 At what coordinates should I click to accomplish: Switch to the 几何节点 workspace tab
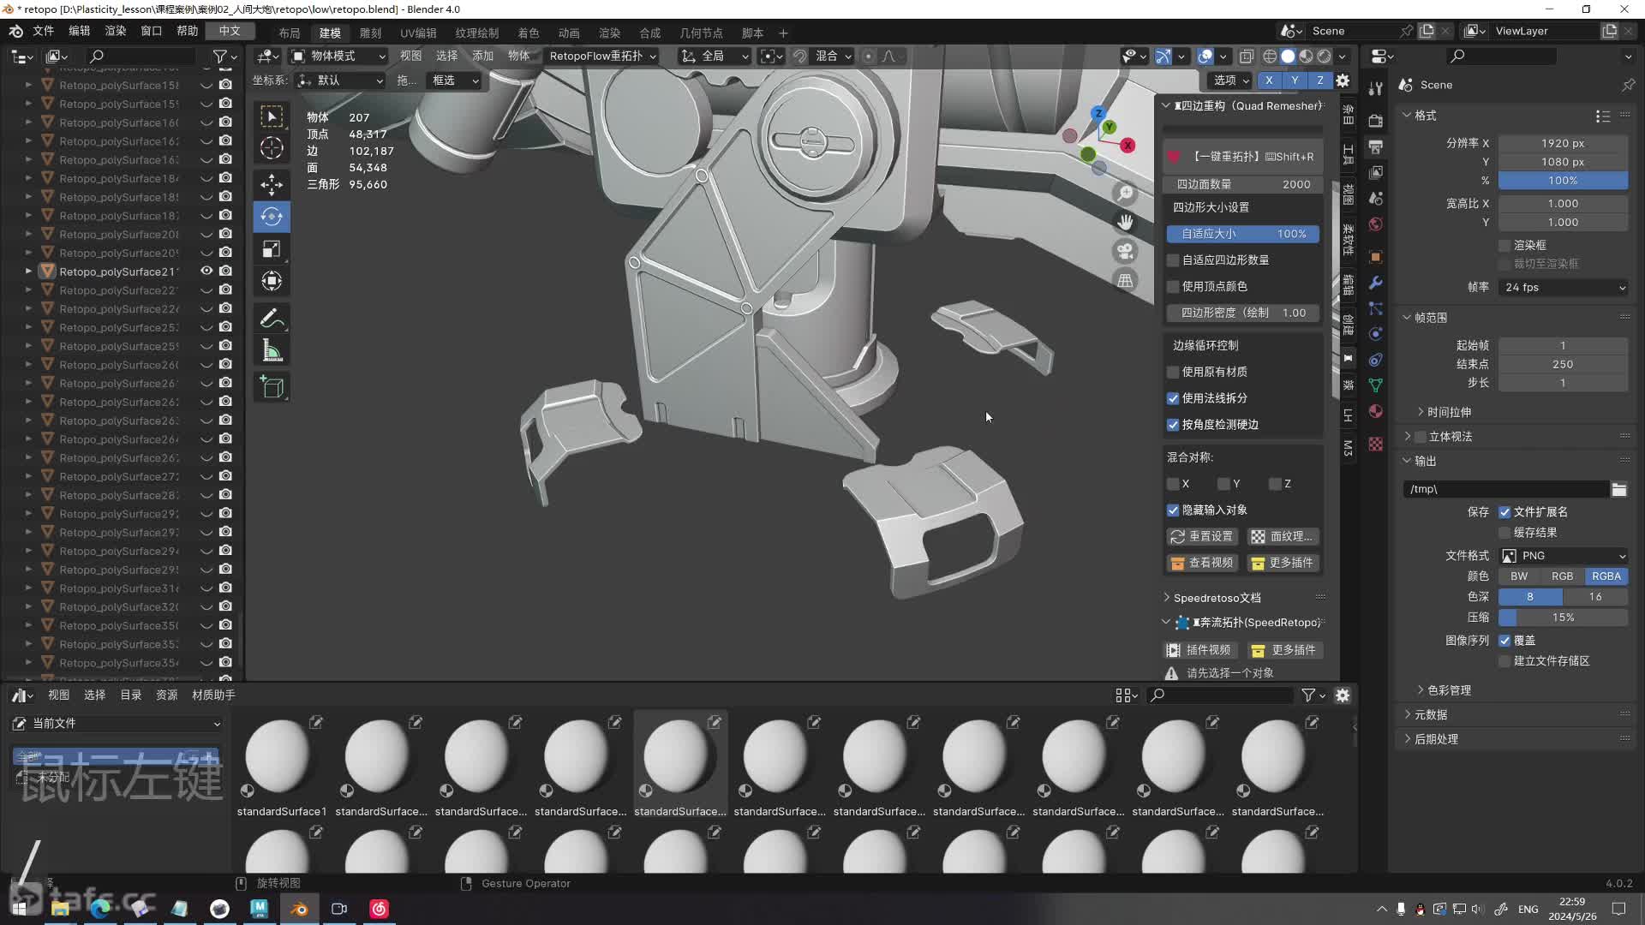(701, 33)
